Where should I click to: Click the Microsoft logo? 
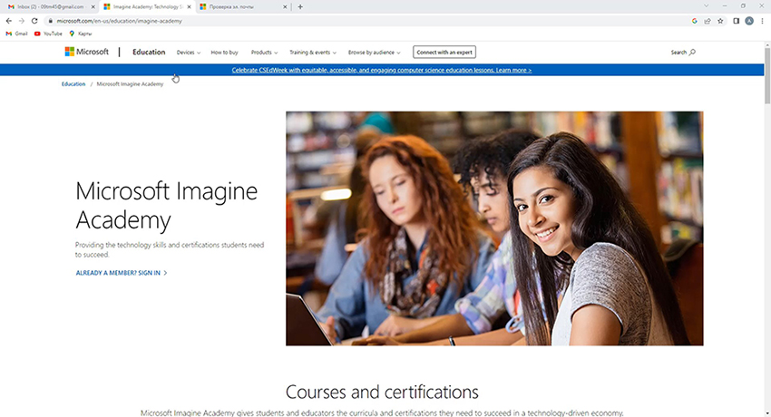coord(86,52)
